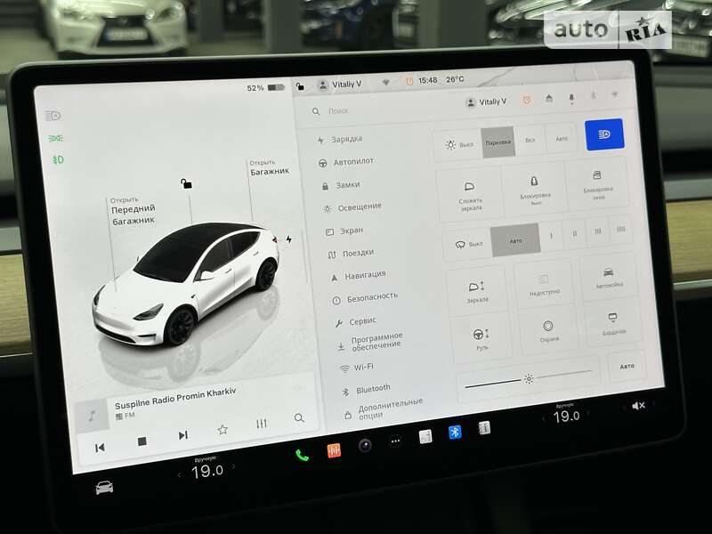
Task: Tap the lock icon in status bar
Action: coord(300,85)
